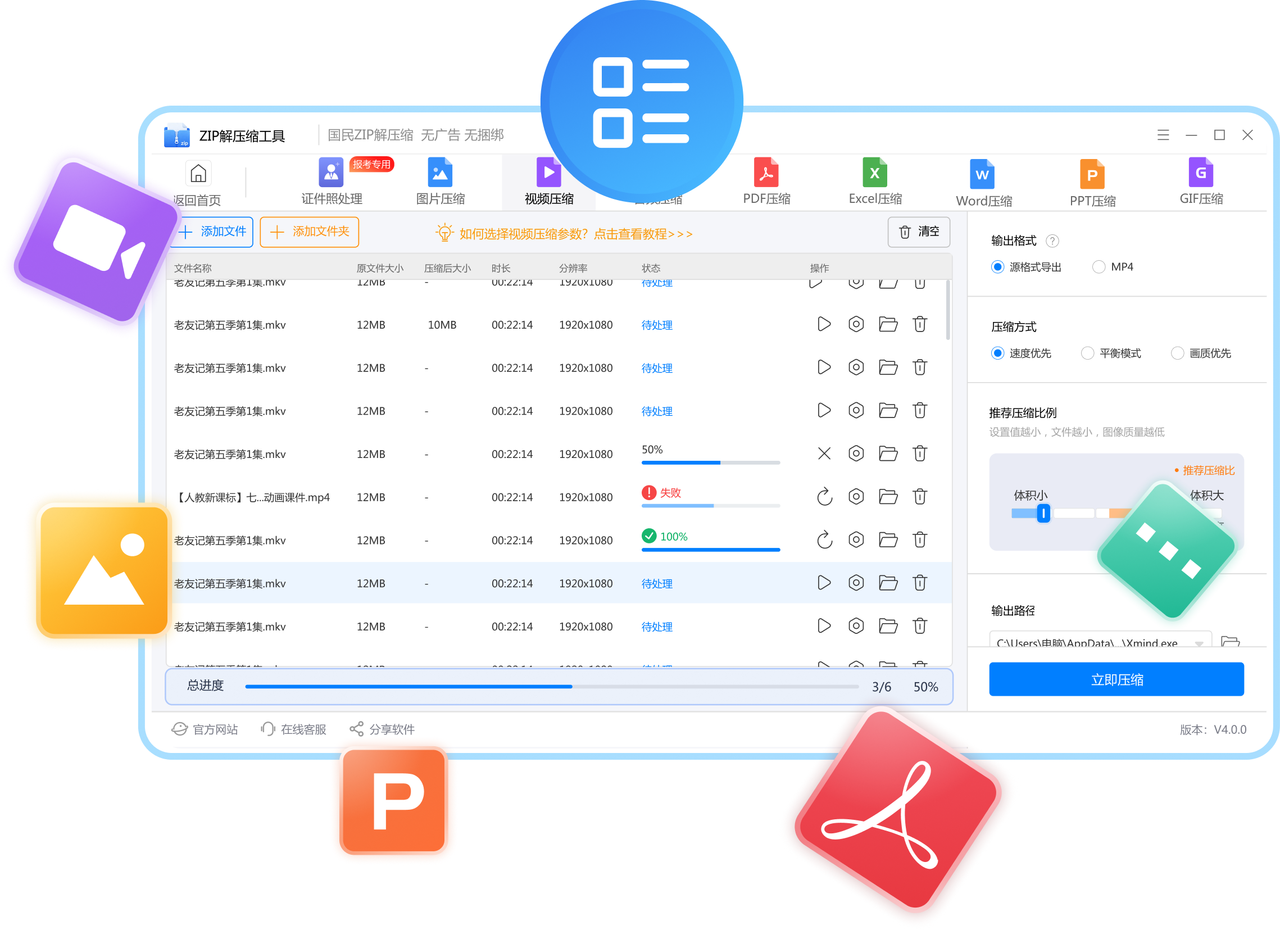This screenshot has width=1280, height=930.
Task: Open 证件照处理 tool
Action: (x=332, y=182)
